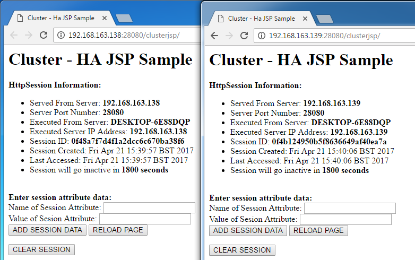Select the Cluster - Ha JSP Sample tab in the right window
415x260 pixels.
point(260,18)
